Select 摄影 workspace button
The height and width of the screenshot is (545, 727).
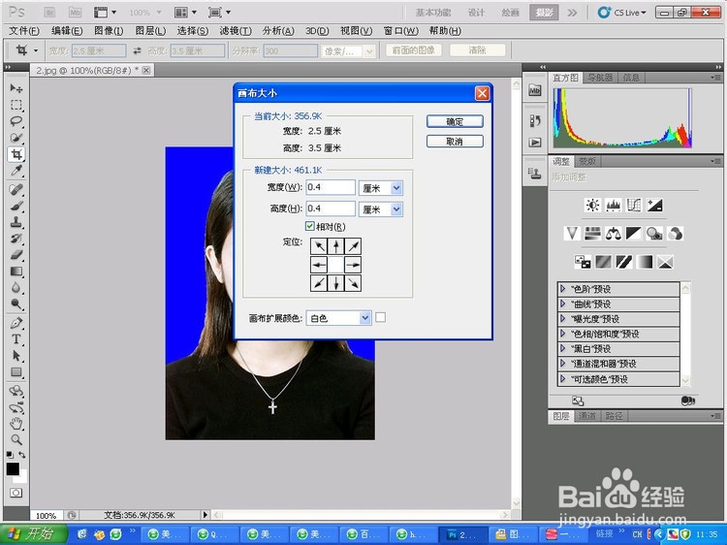544,13
